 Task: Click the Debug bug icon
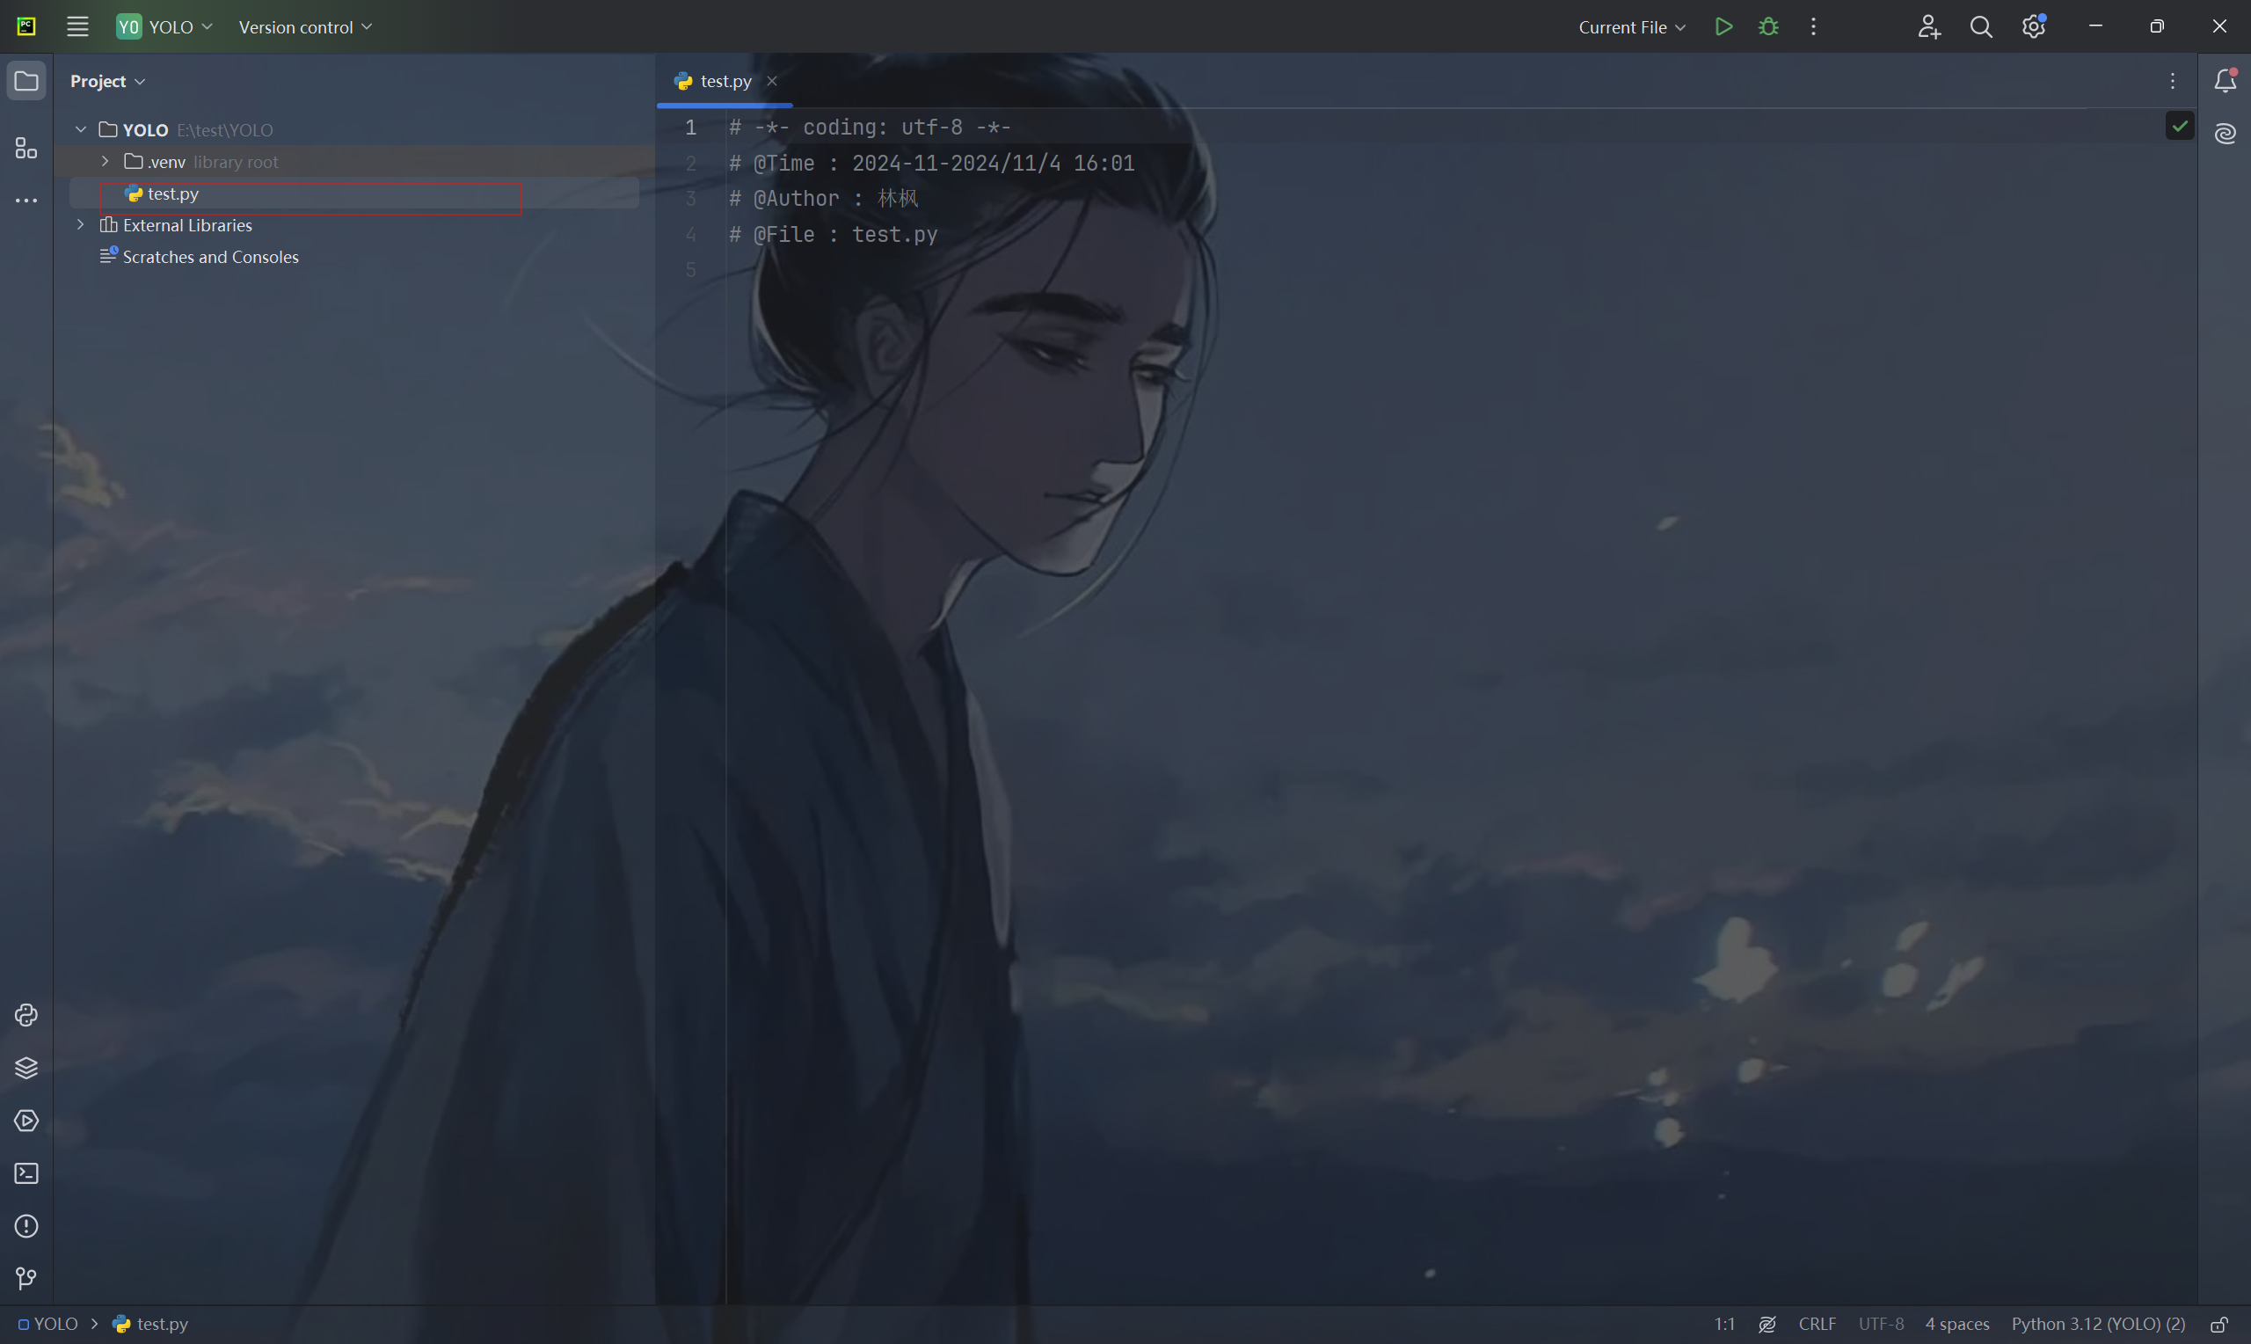tap(1767, 27)
